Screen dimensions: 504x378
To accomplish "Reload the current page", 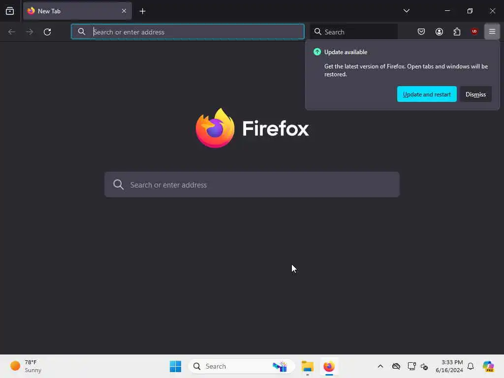I will tap(47, 32).
